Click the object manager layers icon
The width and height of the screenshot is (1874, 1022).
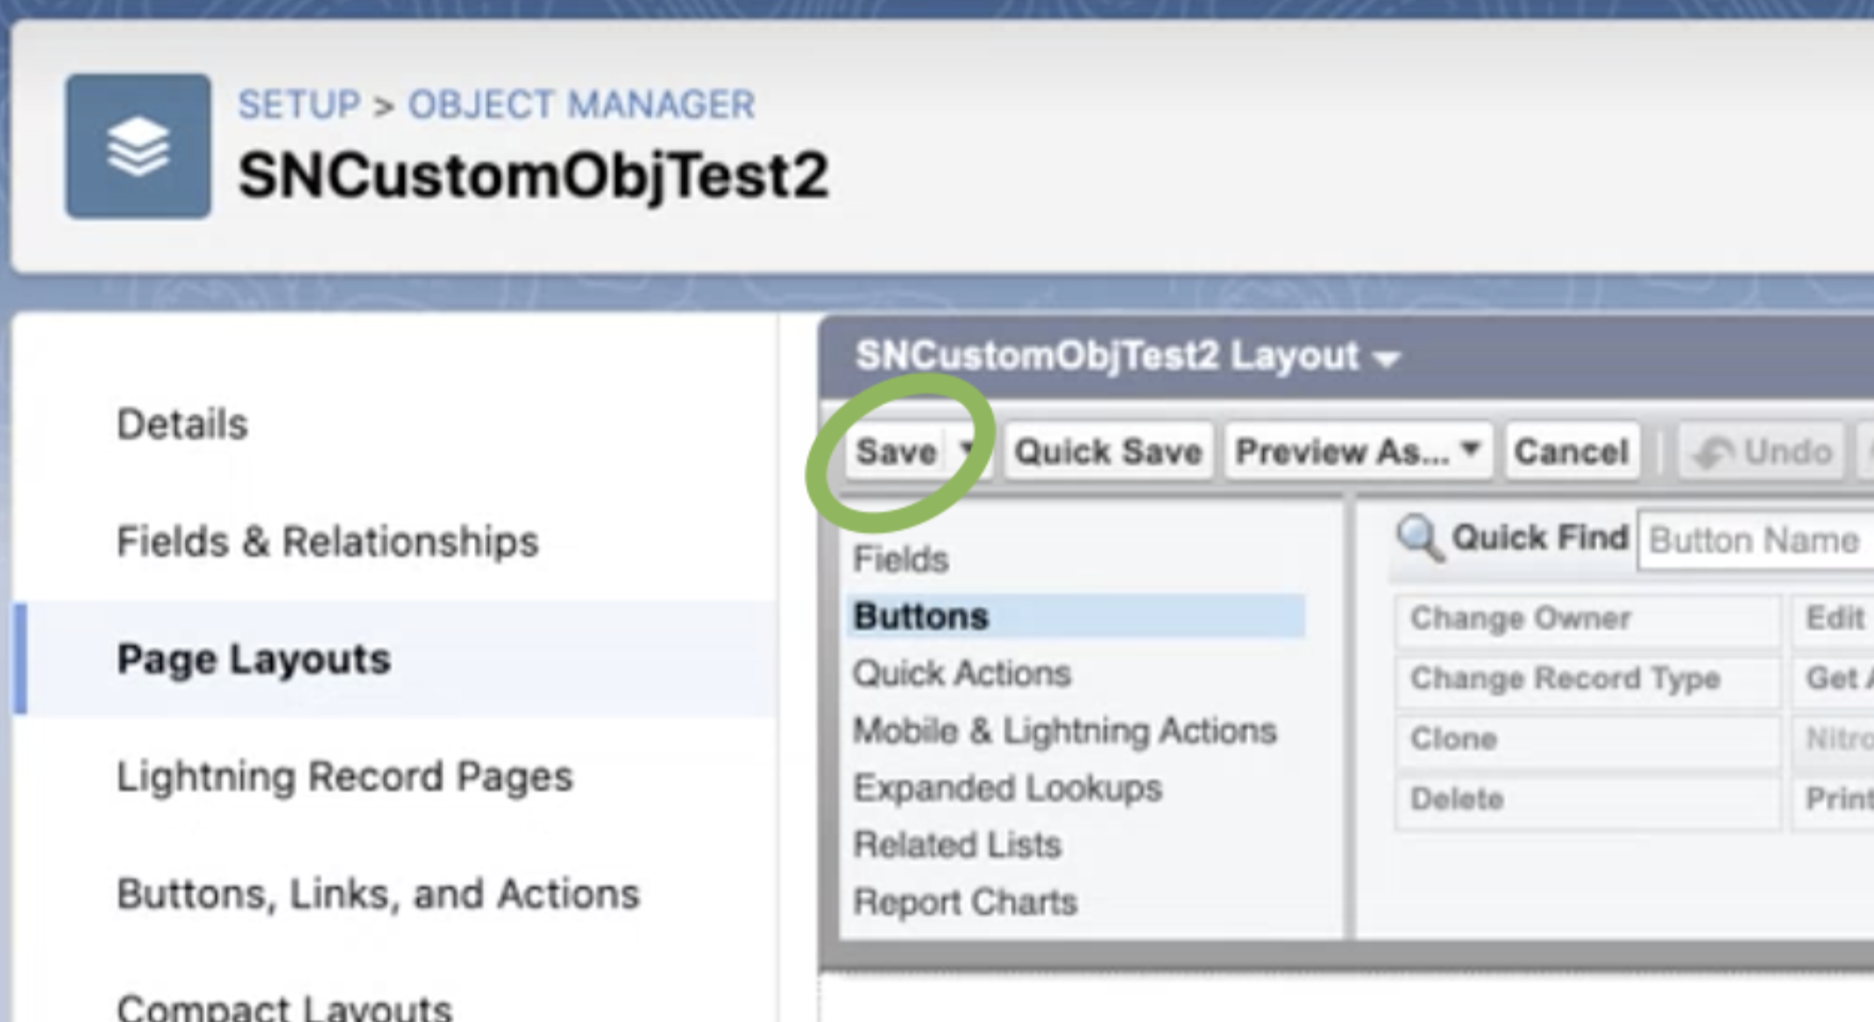[x=138, y=145]
